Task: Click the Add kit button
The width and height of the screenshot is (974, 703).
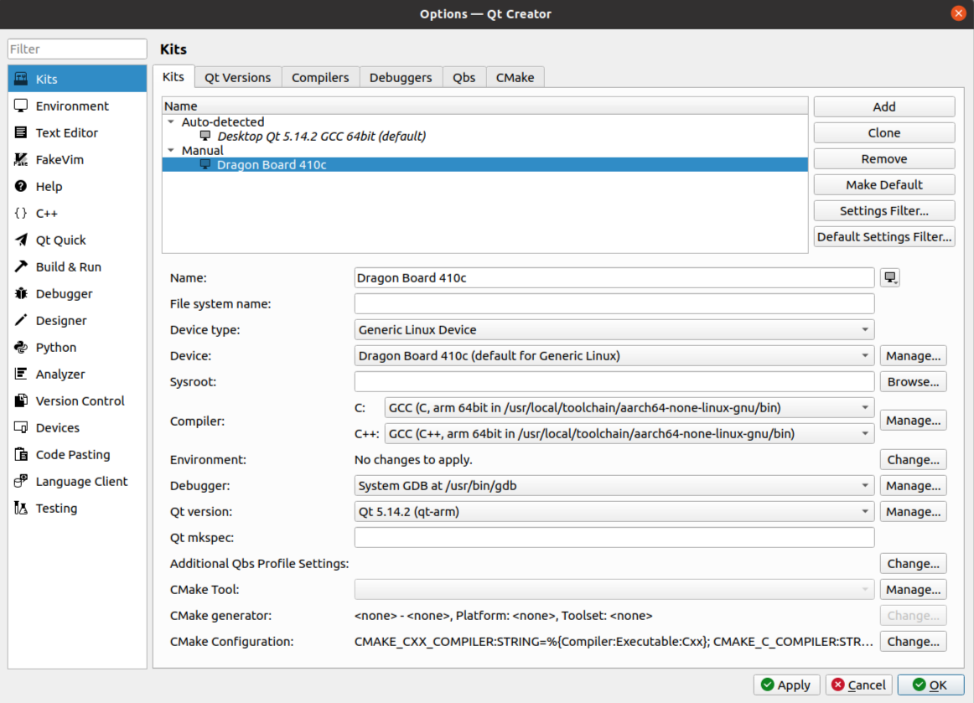Action: [x=884, y=106]
